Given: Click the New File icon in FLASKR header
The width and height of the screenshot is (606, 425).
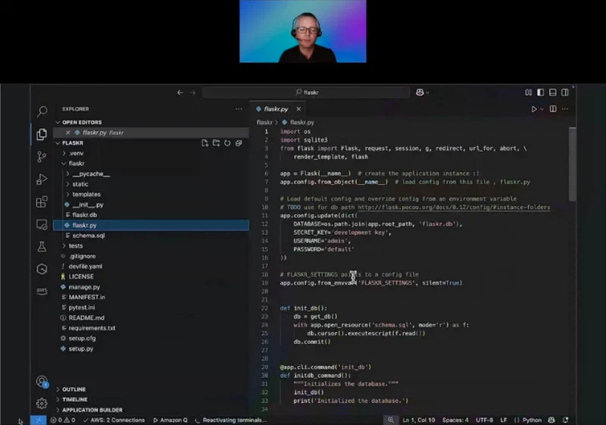Looking at the screenshot, I should point(205,143).
